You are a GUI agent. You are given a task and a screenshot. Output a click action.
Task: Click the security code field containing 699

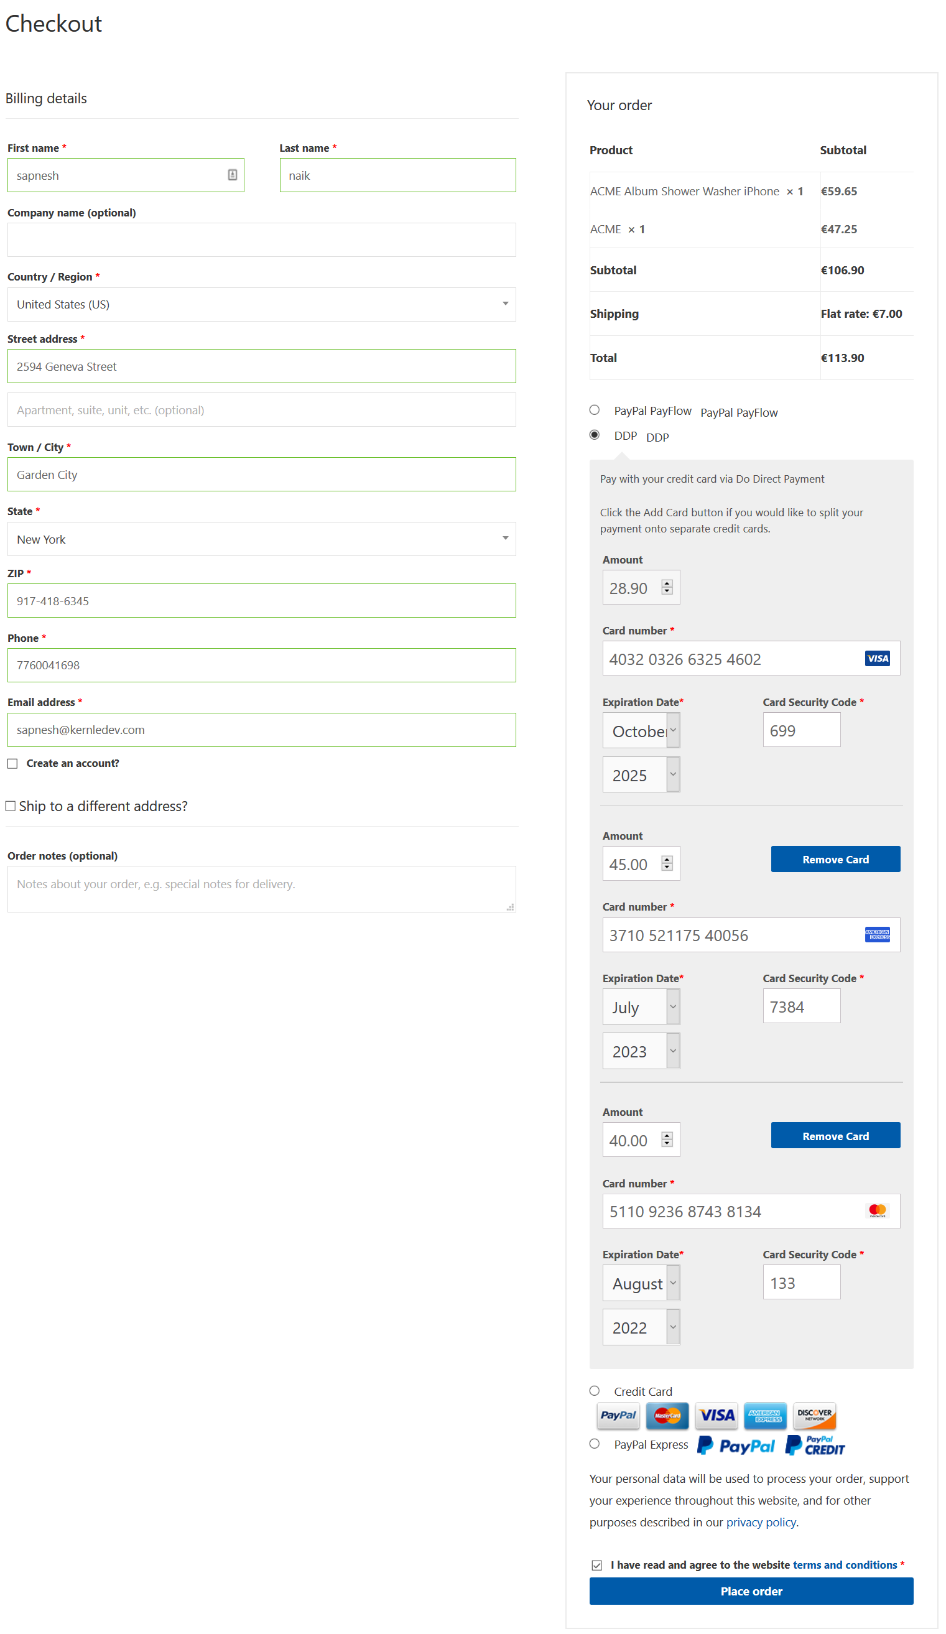pyautogui.click(x=802, y=730)
